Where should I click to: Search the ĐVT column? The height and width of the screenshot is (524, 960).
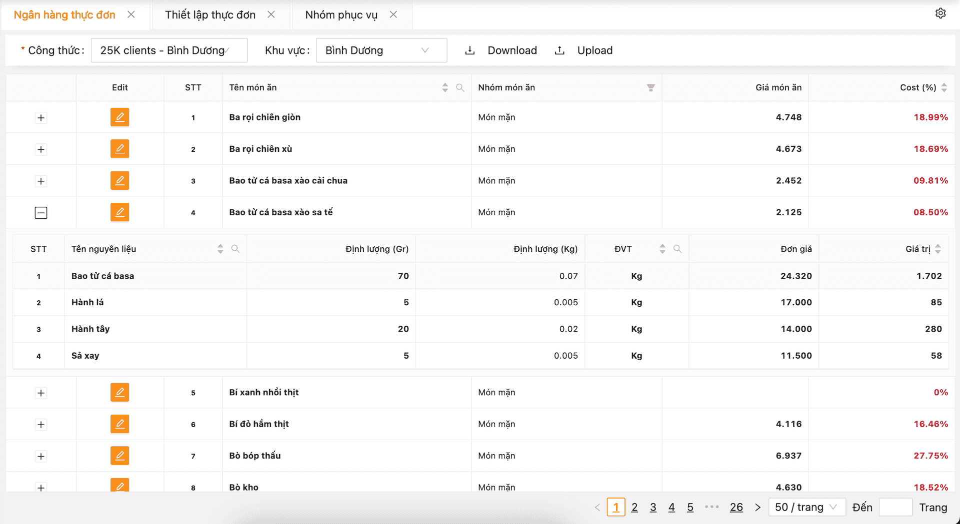tap(677, 249)
